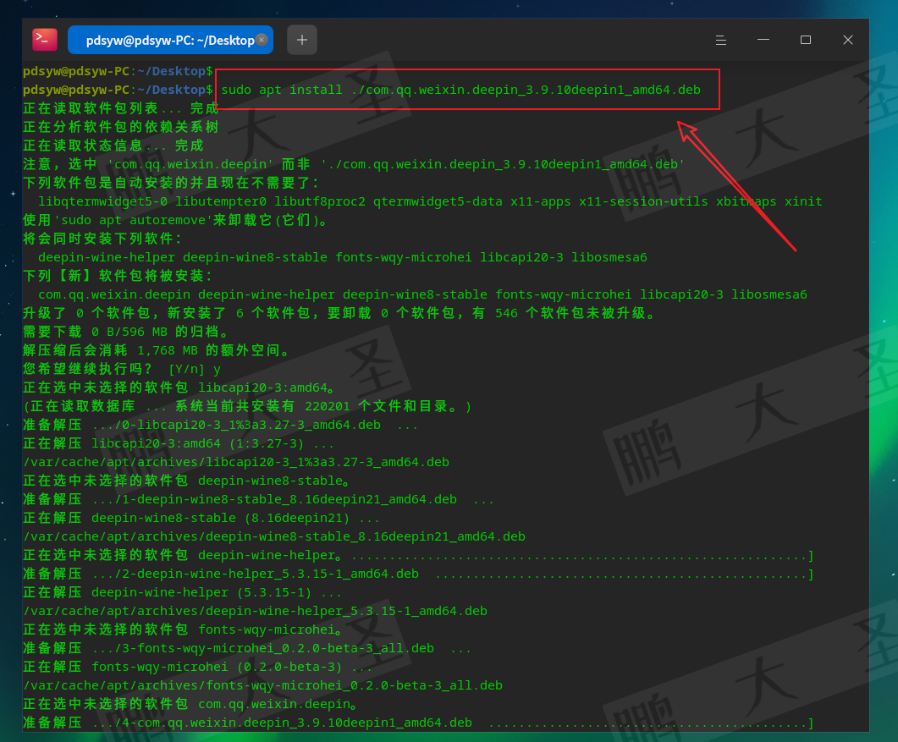
Task: Minimize the terminal window
Action: (x=763, y=40)
